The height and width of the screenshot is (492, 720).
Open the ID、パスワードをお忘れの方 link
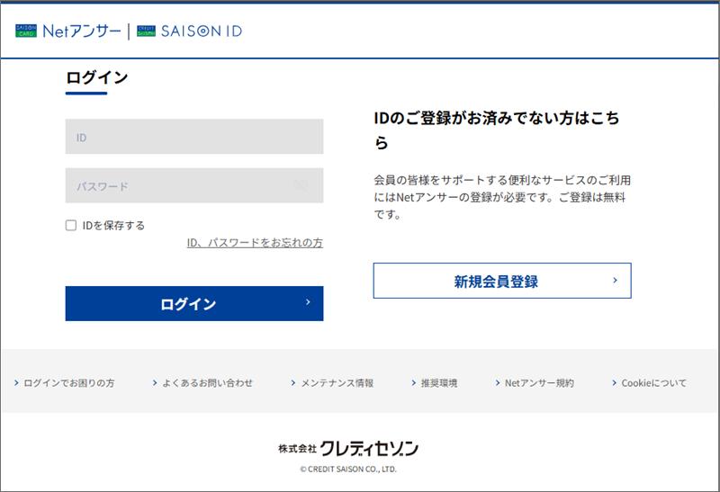coord(255,243)
